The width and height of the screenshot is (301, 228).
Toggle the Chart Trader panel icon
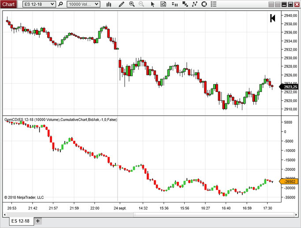(x=173, y=4)
